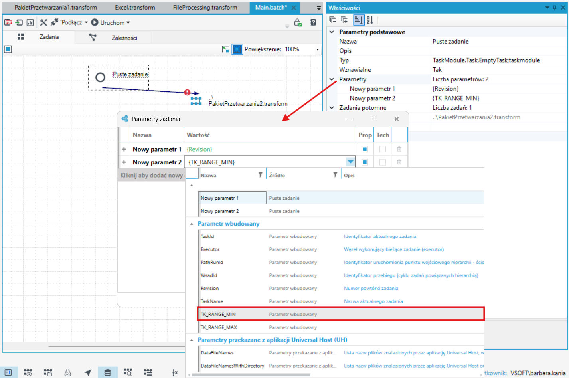
Task: Switch to FileProcessing.transform tab
Action: [x=205, y=7]
